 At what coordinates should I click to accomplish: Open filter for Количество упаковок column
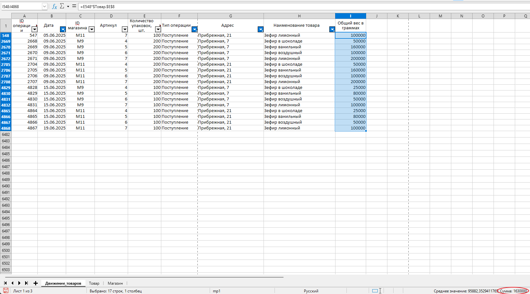coord(158,29)
